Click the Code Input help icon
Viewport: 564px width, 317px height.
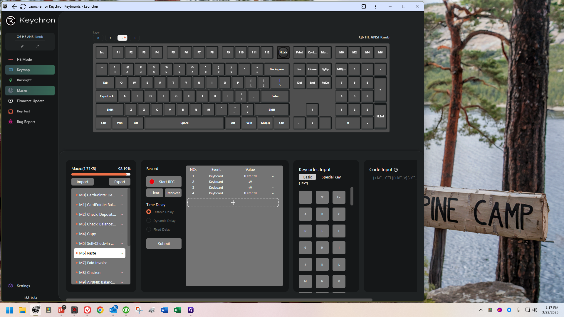(396, 170)
